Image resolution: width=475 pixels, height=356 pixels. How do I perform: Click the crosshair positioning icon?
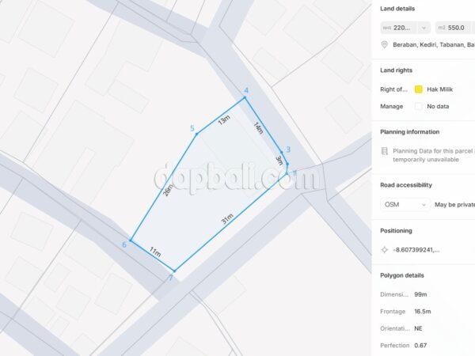[385, 250]
